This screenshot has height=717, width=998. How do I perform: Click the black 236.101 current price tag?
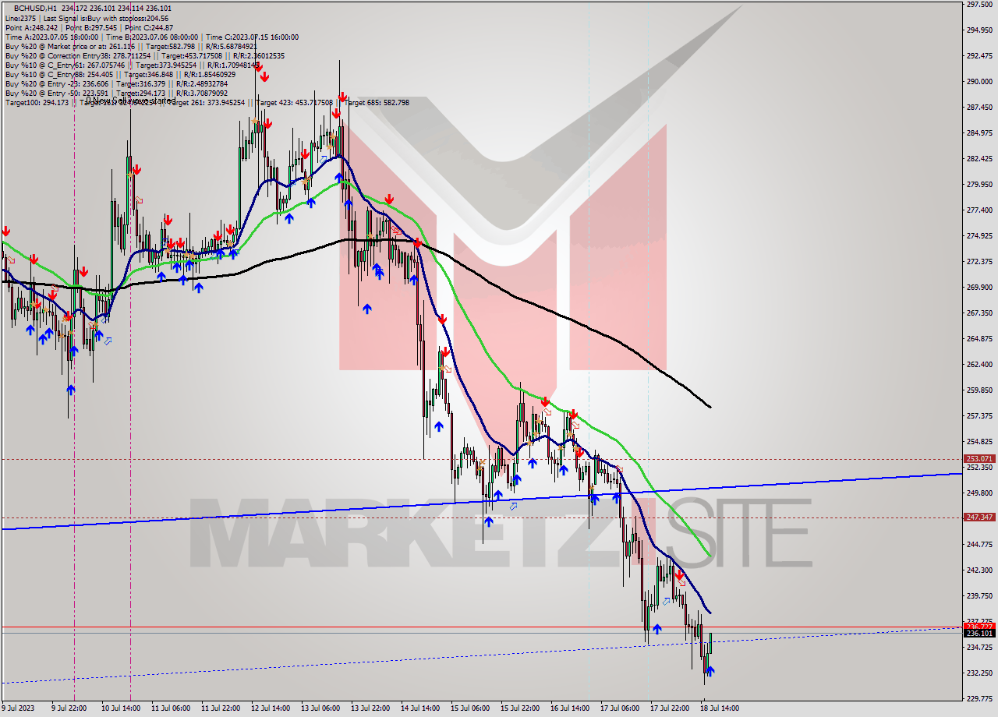[x=979, y=634]
